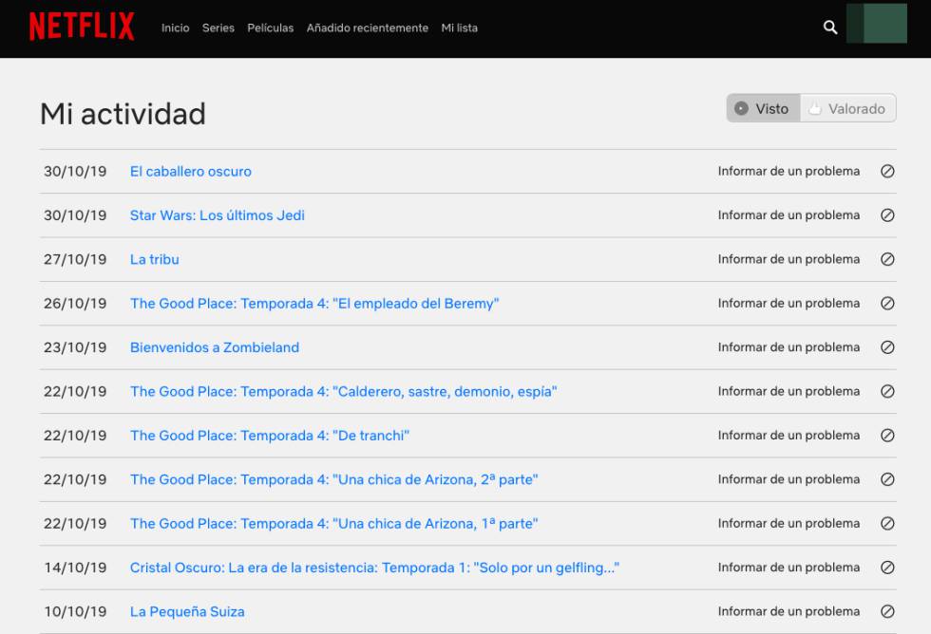Viewport: 931px width, 634px height.
Task: Report a problem with Bienvenidos a Zombieland
Action: click(788, 347)
